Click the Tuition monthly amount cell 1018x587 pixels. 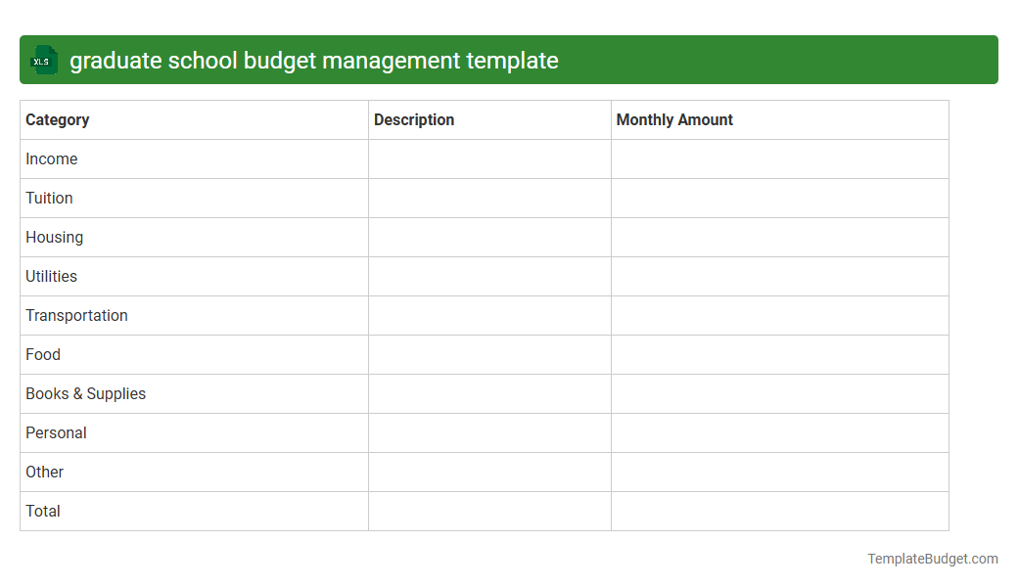tap(779, 198)
